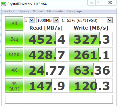Open the Napoveda menu
The height and width of the screenshot is (106, 118).
pos(55,11)
